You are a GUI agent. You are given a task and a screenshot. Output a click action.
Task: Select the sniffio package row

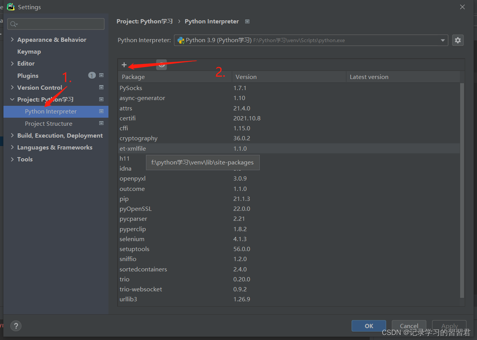tap(289, 259)
